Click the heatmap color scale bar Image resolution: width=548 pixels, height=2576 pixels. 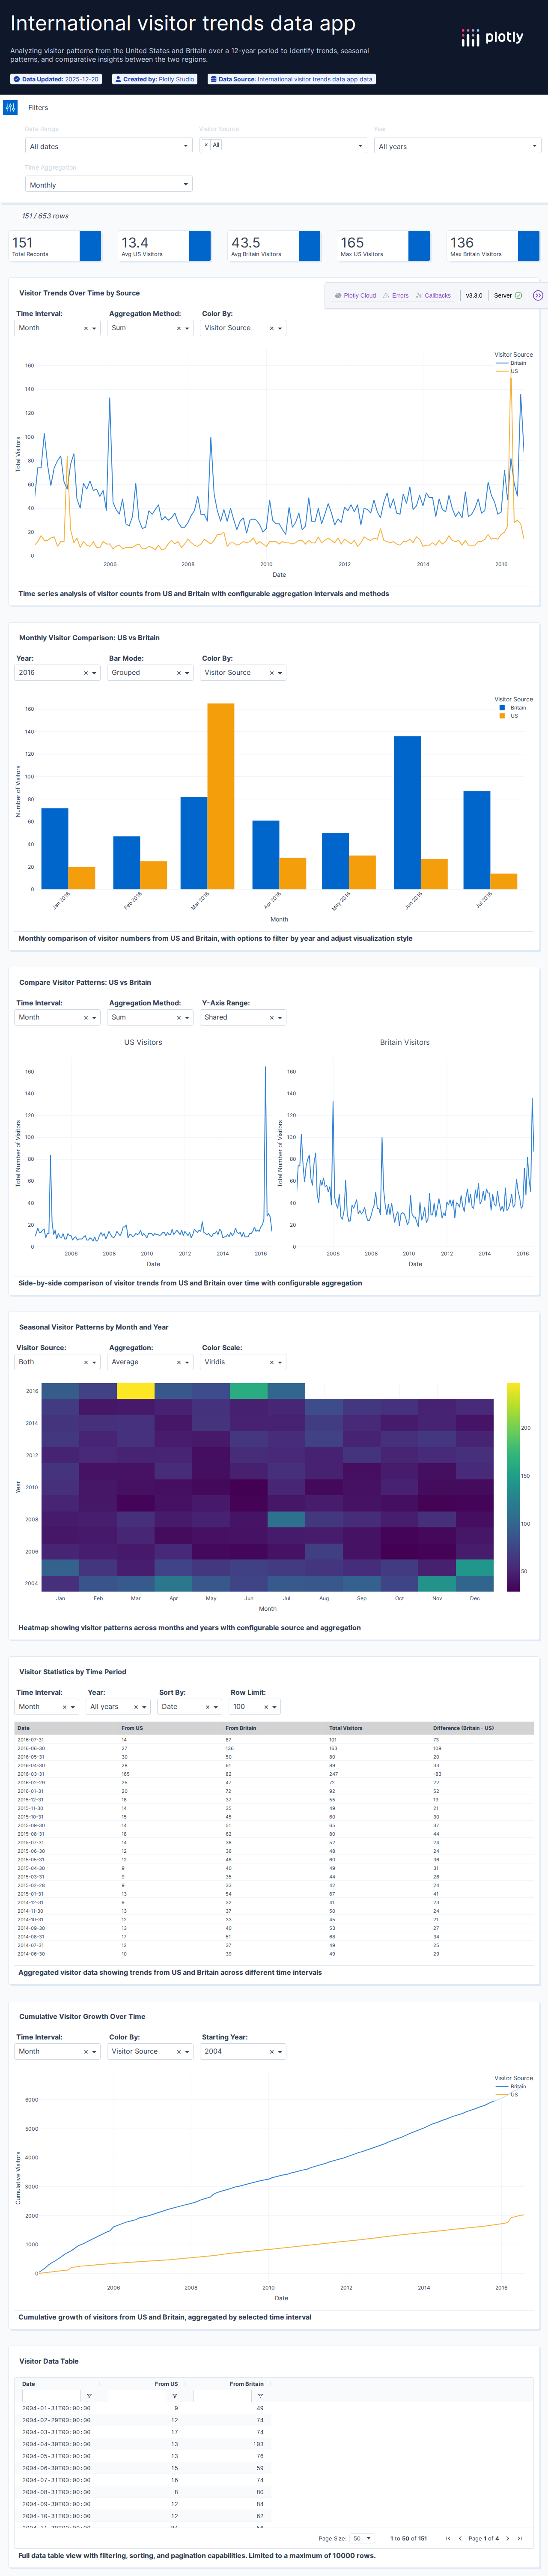[x=513, y=1486]
